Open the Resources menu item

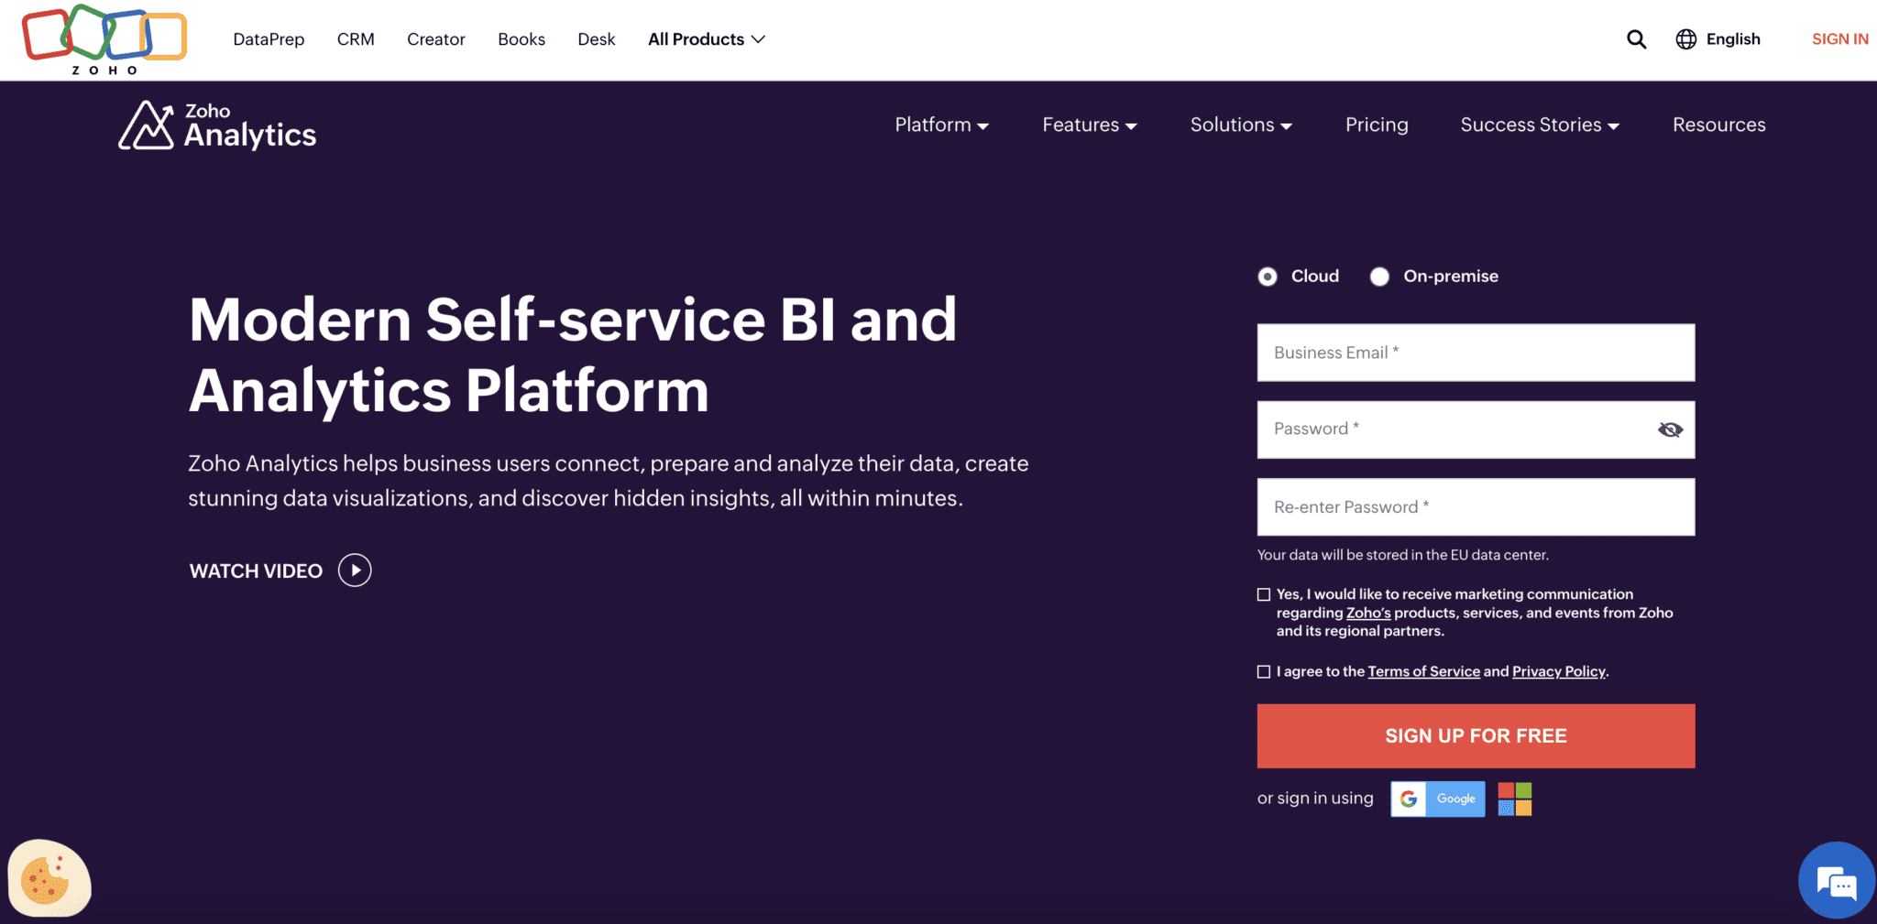tap(1718, 125)
